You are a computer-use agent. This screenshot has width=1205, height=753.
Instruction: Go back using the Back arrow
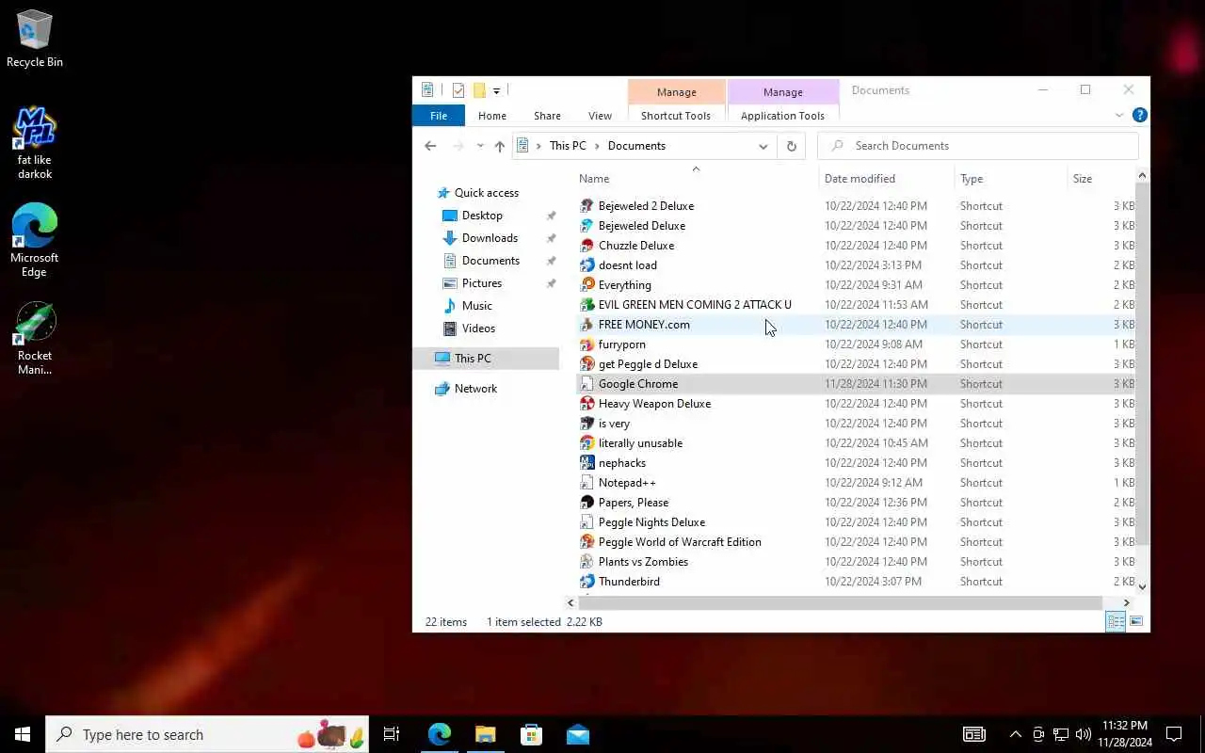click(430, 146)
